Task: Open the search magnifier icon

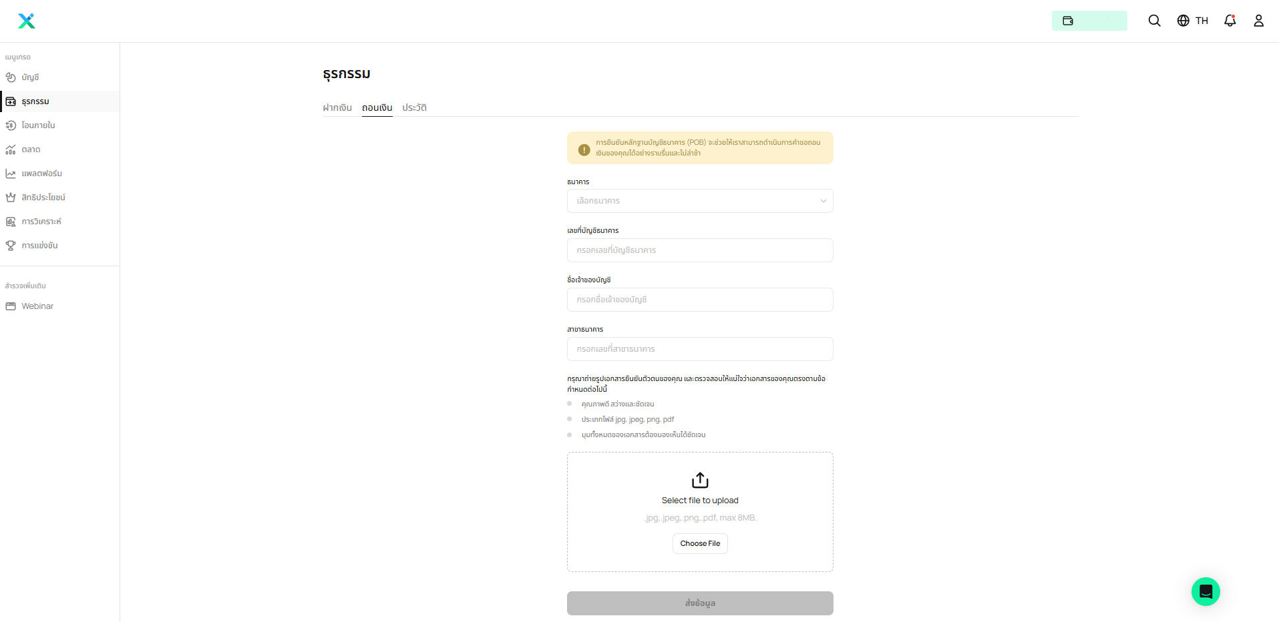Action: point(1154,21)
